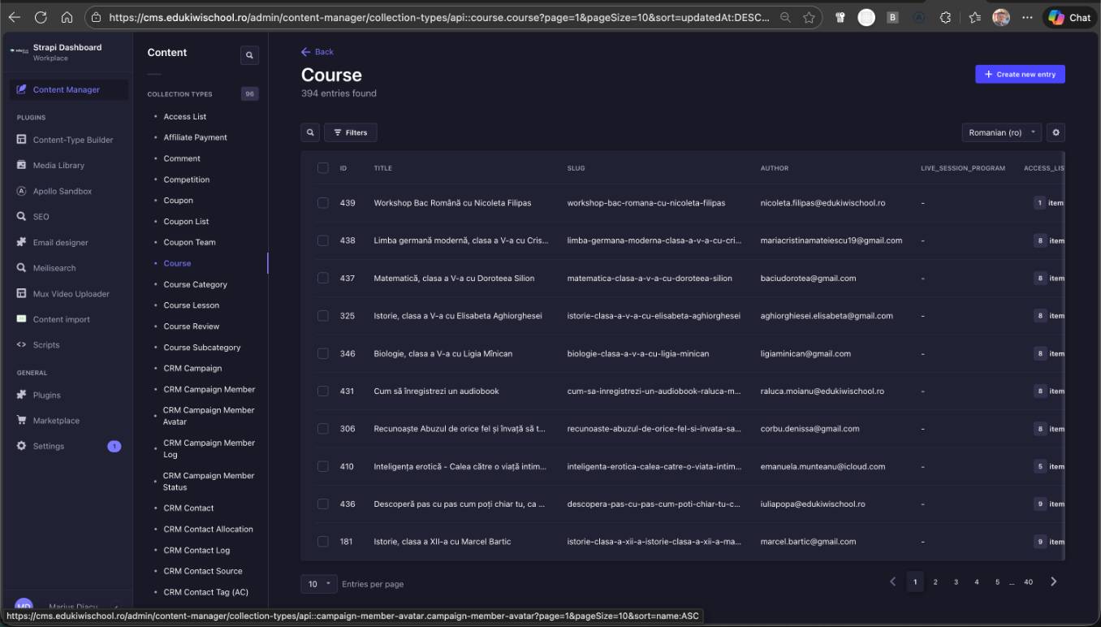
Task: Click the SEO magnifier icon
Action: pos(21,217)
